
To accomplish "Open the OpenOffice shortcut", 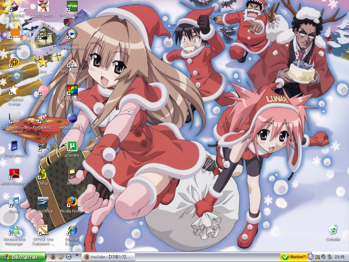I will [x=43, y=205].
